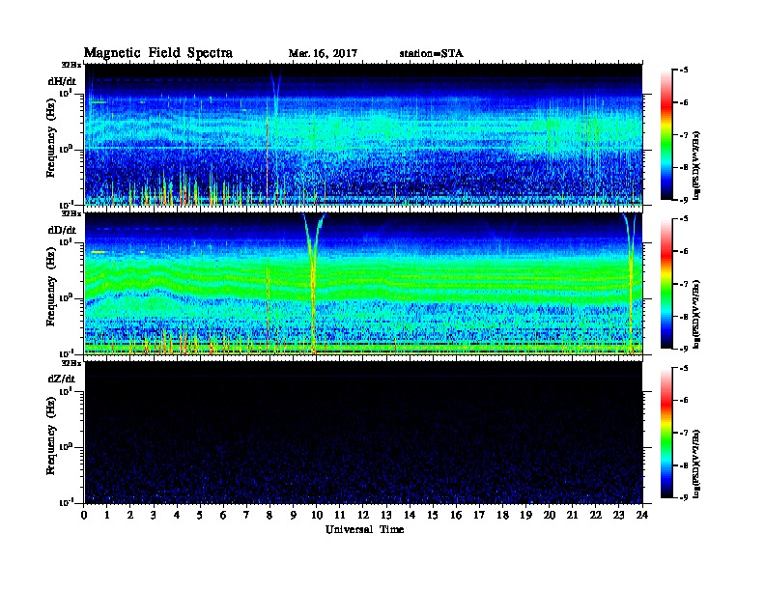Screen dimensions: 765x591
Task: Click the 10⁰ frequency tick of dZ/dt panel
Action: (x=66, y=447)
